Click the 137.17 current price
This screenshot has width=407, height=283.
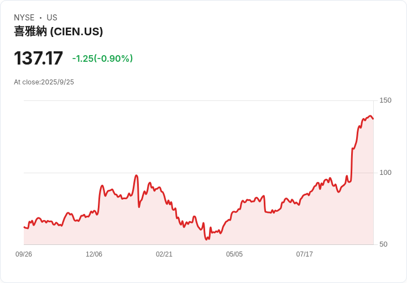tap(38, 58)
